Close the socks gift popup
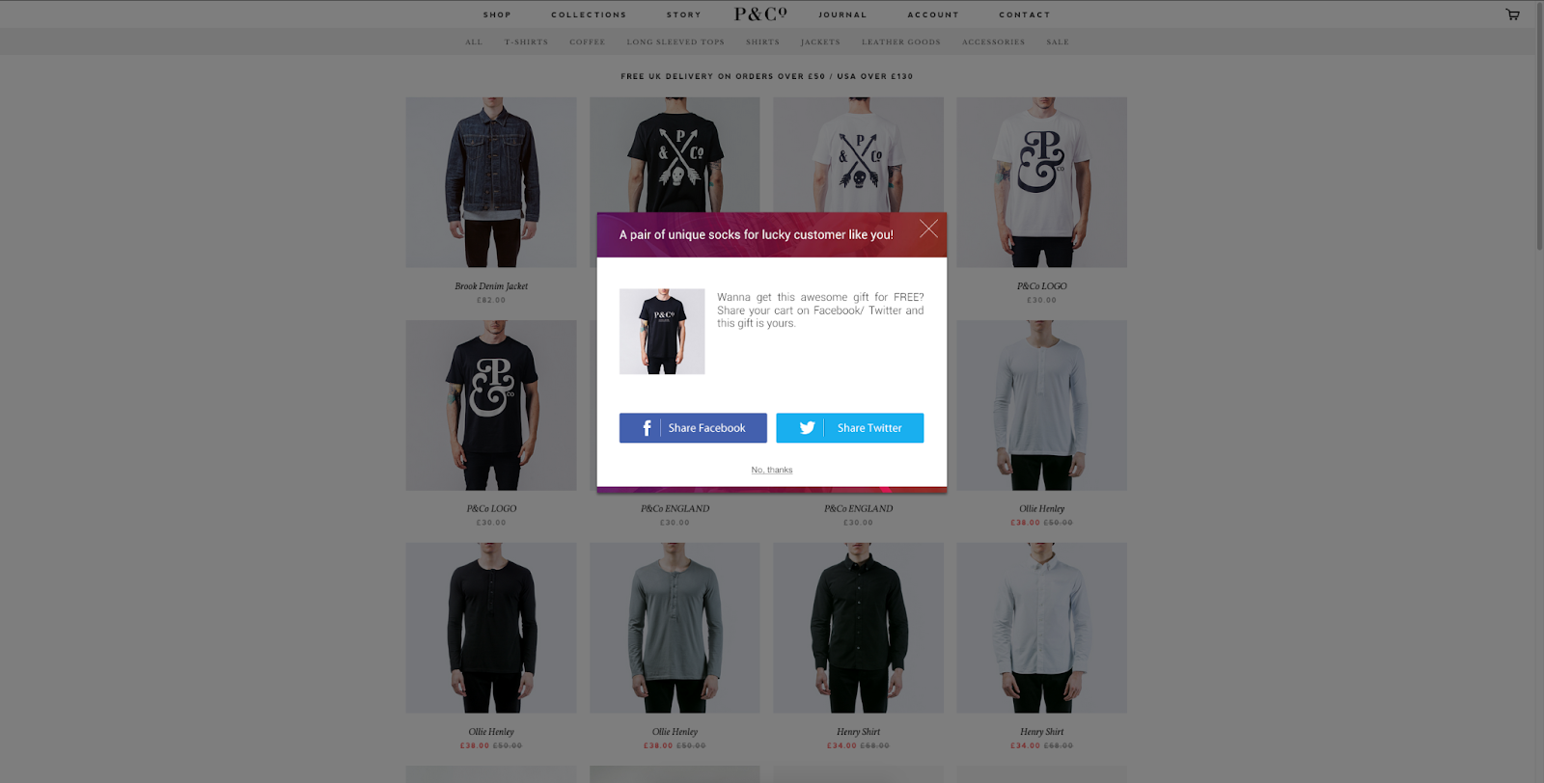This screenshot has height=783, width=1544. click(x=928, y=229)
